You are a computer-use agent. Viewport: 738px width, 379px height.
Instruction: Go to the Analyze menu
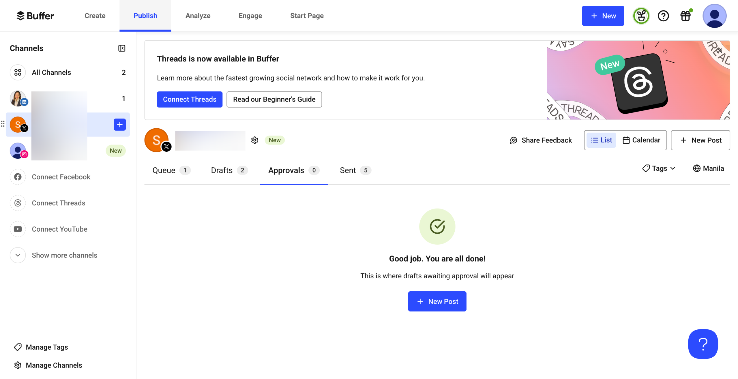click(198, 16)
